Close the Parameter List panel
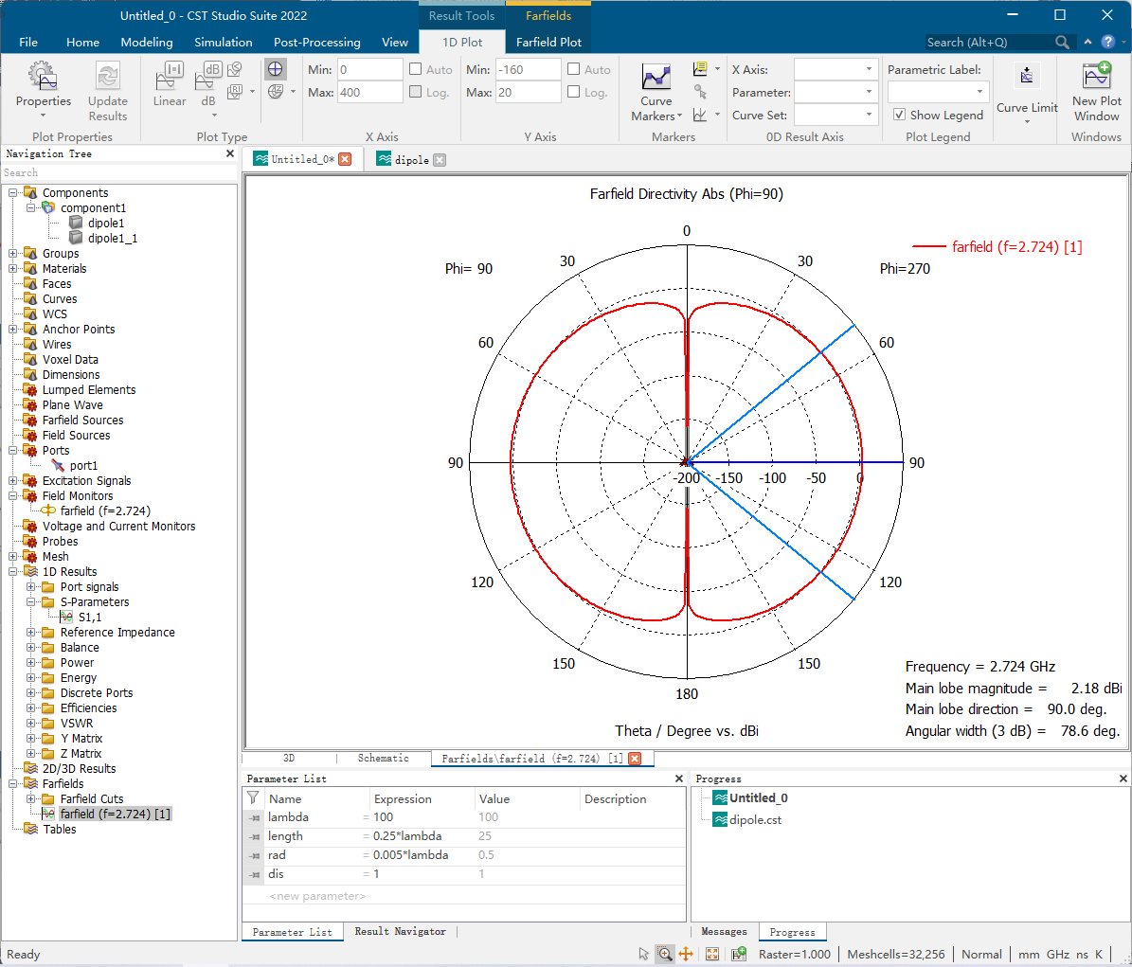This screenshot has height=967, width=1132. tap(678, 779)
